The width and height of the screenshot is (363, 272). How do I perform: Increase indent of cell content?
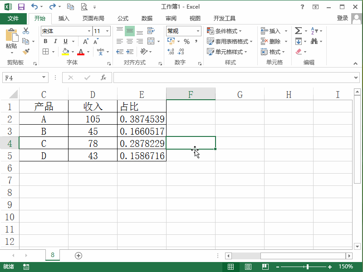pyautogui.click(x=130, y=52)
